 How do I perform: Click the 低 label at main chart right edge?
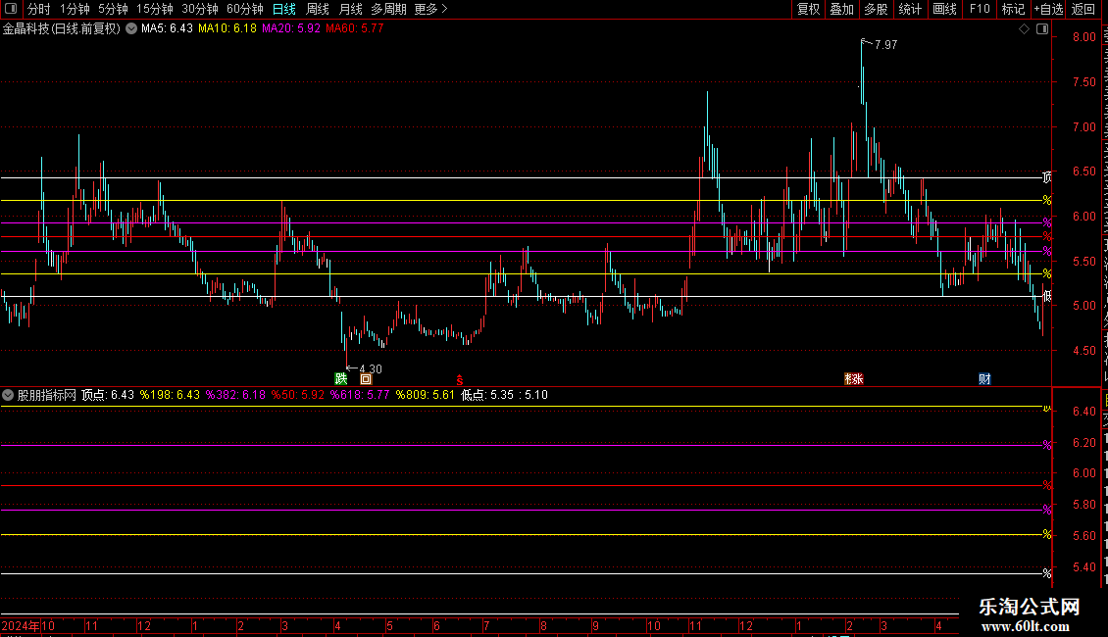[1047, 296]
